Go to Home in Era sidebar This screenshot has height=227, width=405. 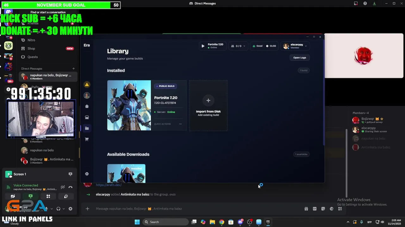tap(87, 106)
